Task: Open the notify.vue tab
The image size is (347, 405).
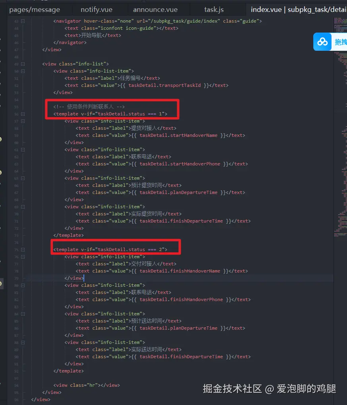Action: (x=97, y=10)
